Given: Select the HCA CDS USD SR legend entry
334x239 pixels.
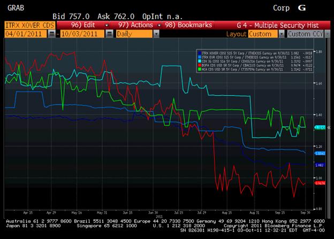Looking at the screenshot, I should [x=255, y=69].
